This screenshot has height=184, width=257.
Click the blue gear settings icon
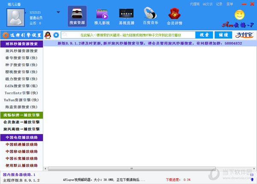point(56,35)
